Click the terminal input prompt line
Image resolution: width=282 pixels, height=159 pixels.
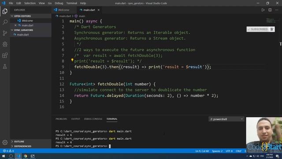[83, 146]
